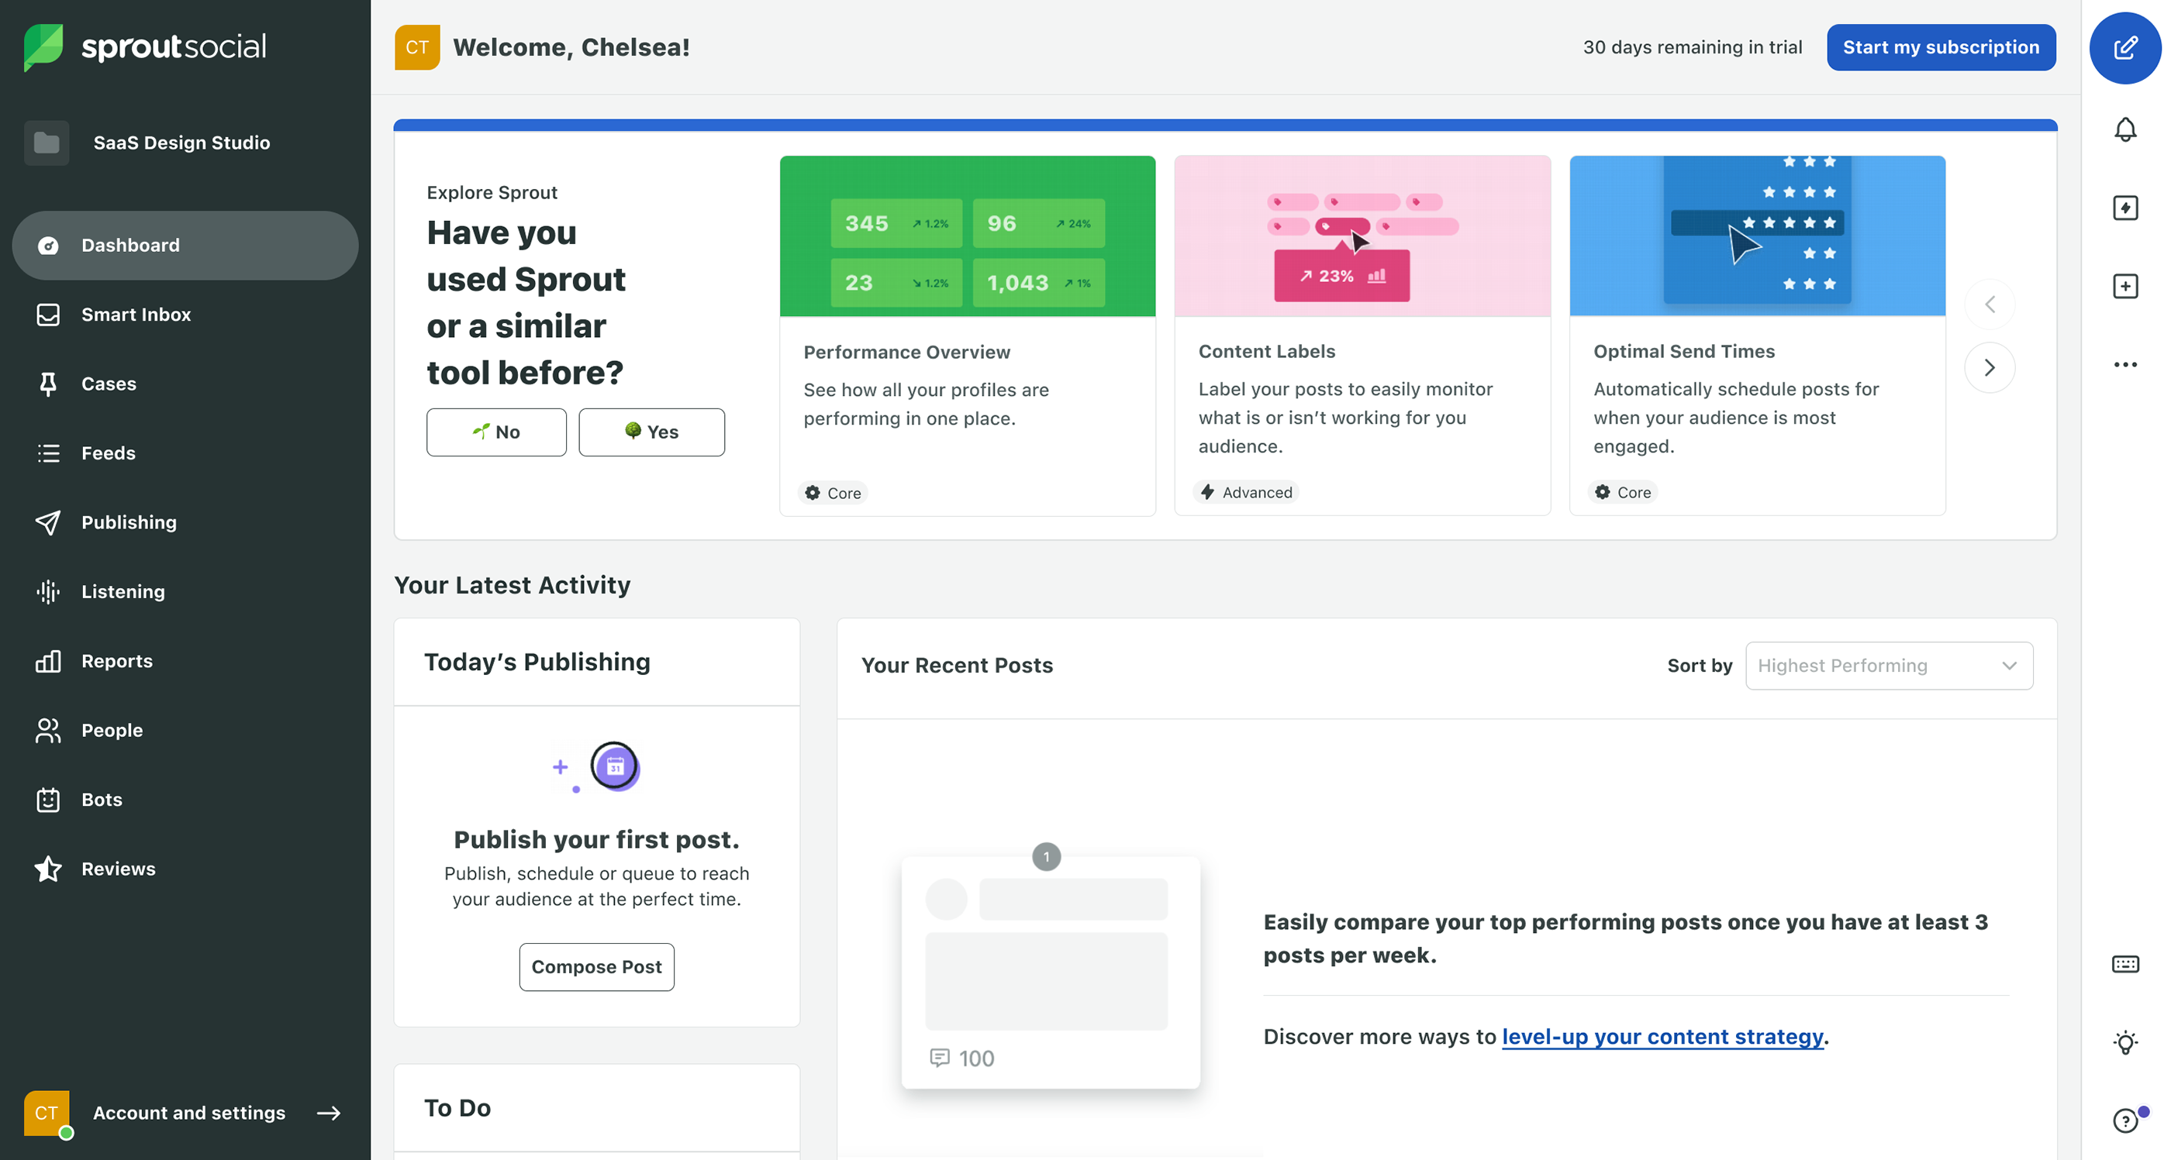Open Smart Inbox in sidebar
Image resolution: width=2171 pixels, height=1160 pixels.
[x=136, y=315]
